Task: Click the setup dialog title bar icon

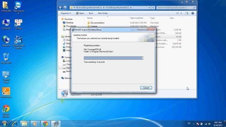Action: tap(73, 30)
